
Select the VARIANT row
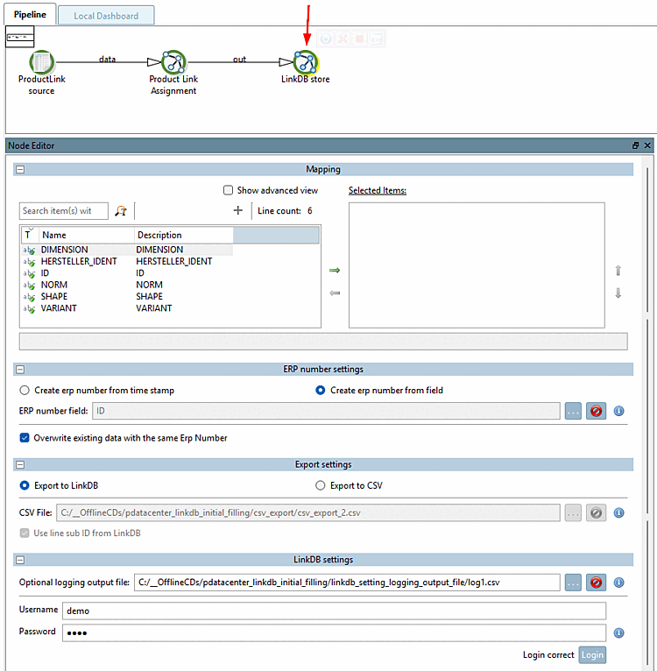(127, 308)
